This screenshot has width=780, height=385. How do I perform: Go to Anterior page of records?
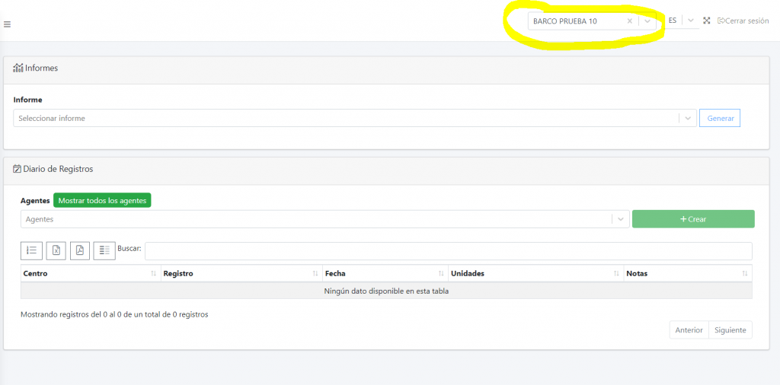pos(689,329)
